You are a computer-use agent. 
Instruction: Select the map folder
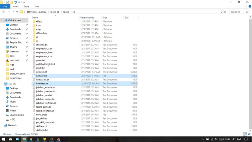[38, 29]
